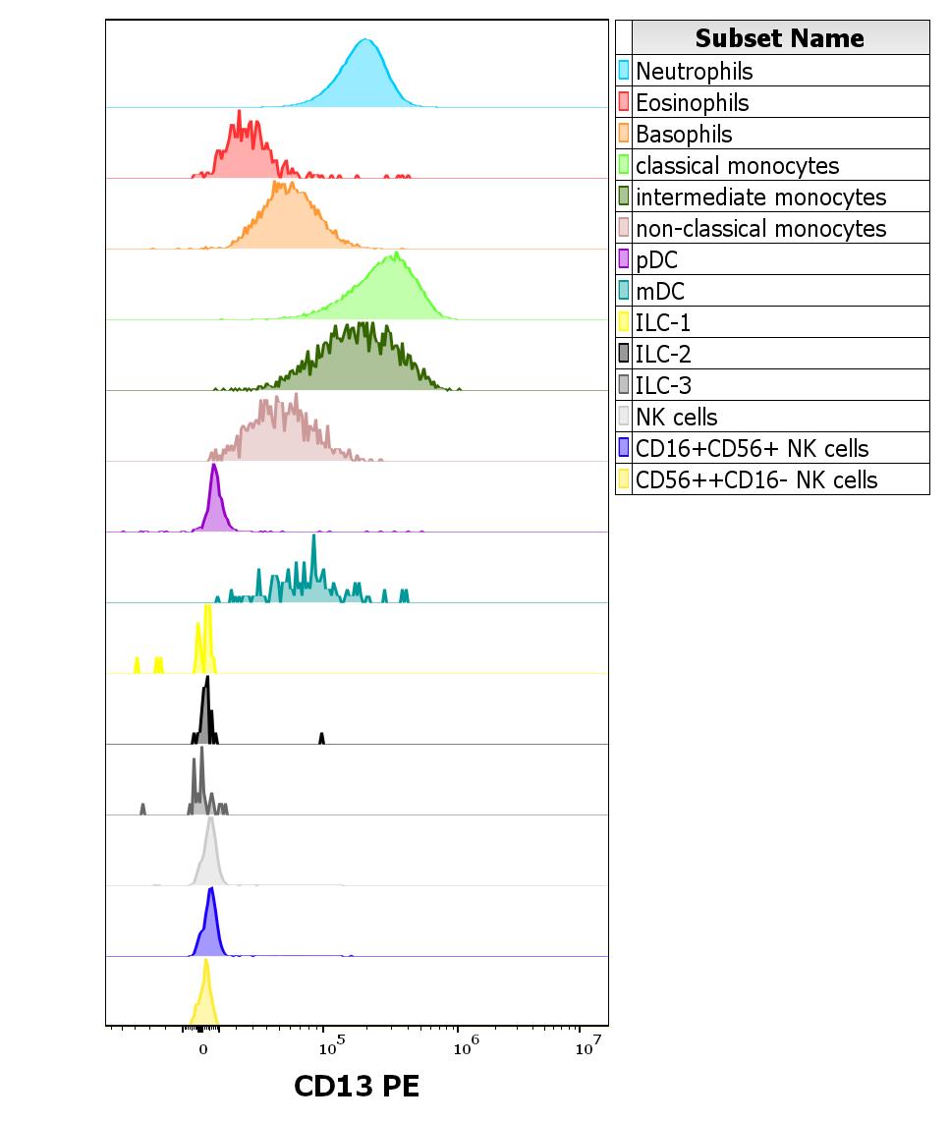Viewport: 950px width, 1123px height.
Task: Select the intermediate monocytes legend text
Action: [761, 197]
